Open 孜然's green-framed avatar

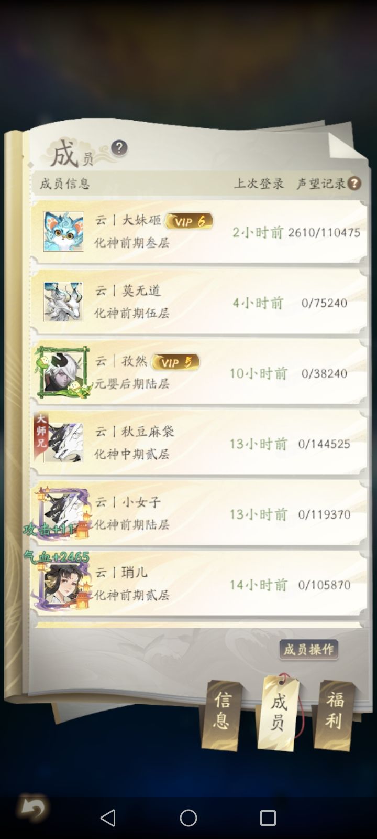[x=63, y=372]
